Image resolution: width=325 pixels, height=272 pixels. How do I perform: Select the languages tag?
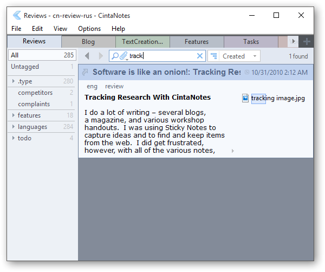pos(32,127)
